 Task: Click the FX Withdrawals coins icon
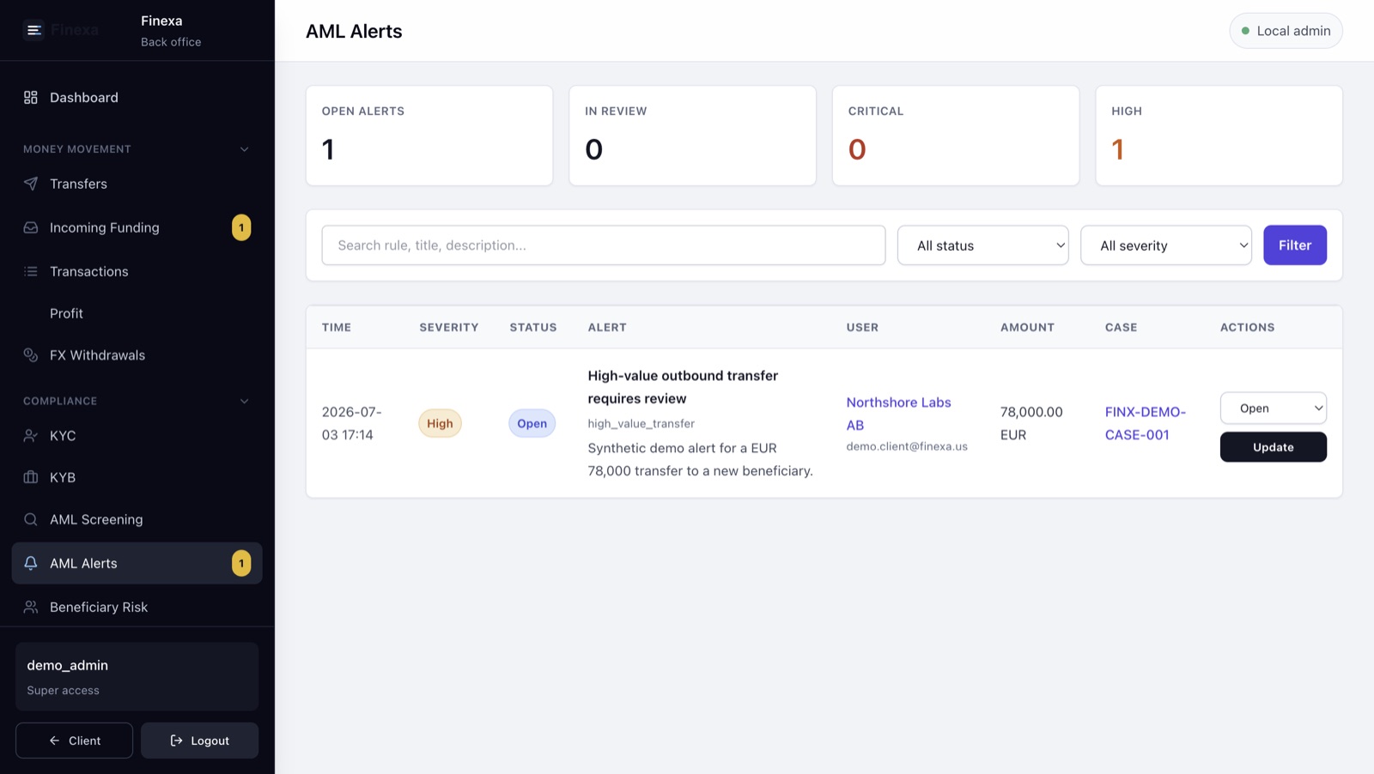[x=31, y=355]
